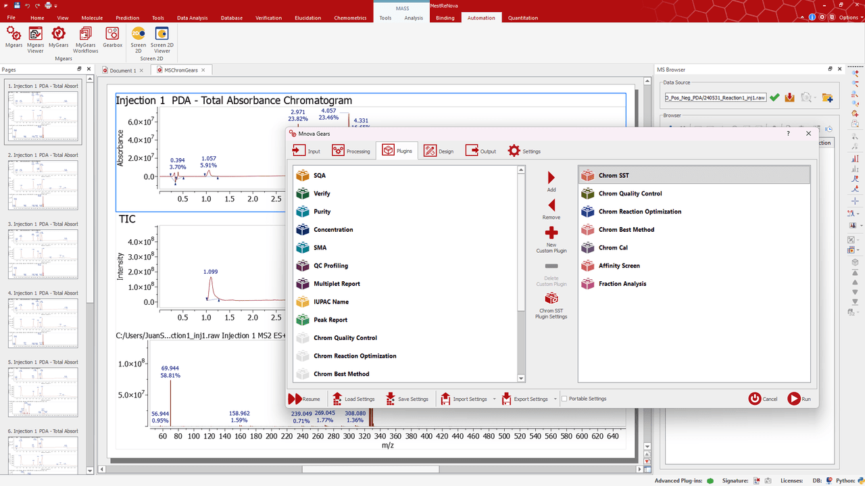Screen dimensions: 865x486
Task: Open the Options dropdown at top right
Action: pyautogui.click(x=851, y=18)
